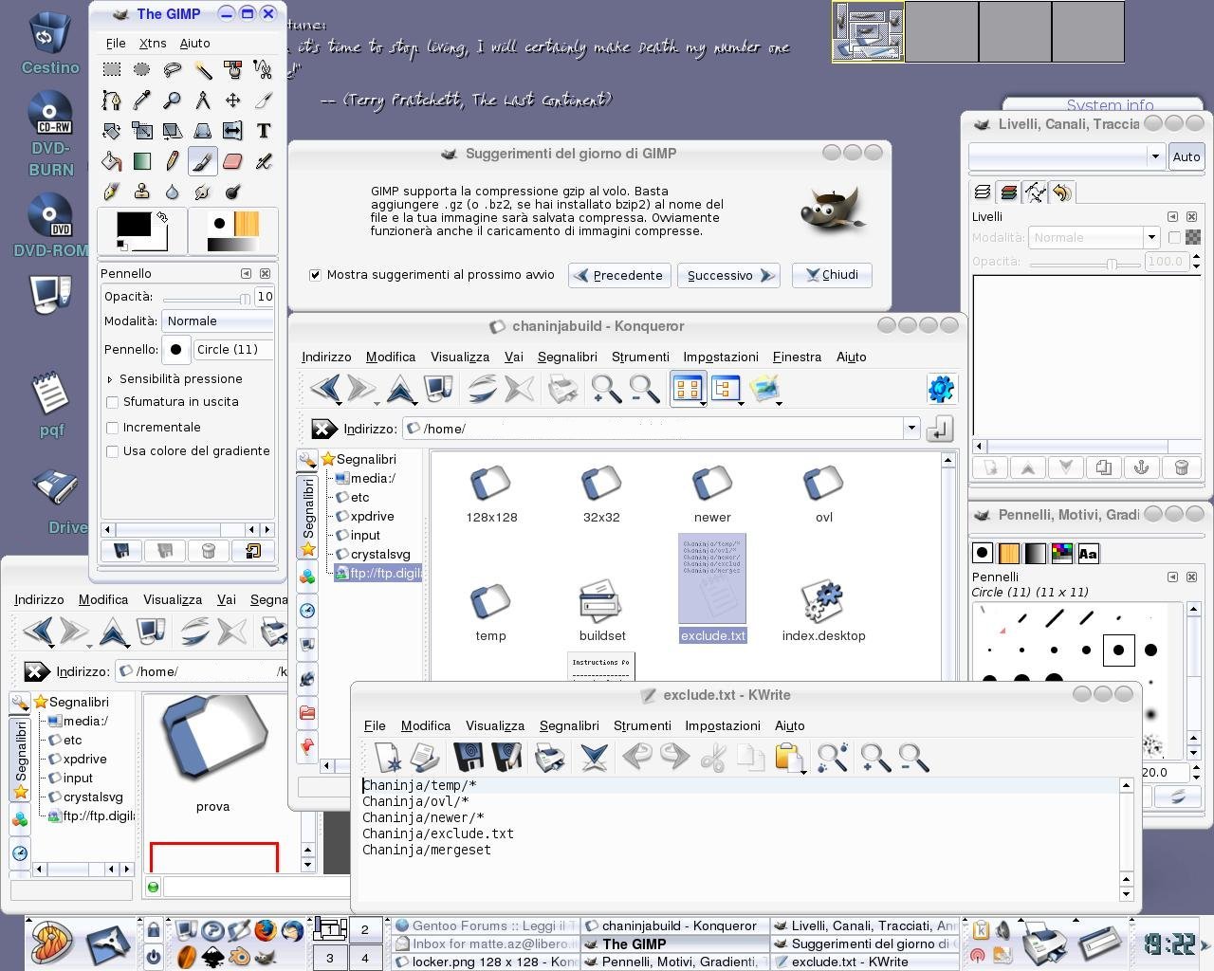
Task: Switch to the Fonts Aa tab in Pennelli dialog
Action: coord(1088,553)
